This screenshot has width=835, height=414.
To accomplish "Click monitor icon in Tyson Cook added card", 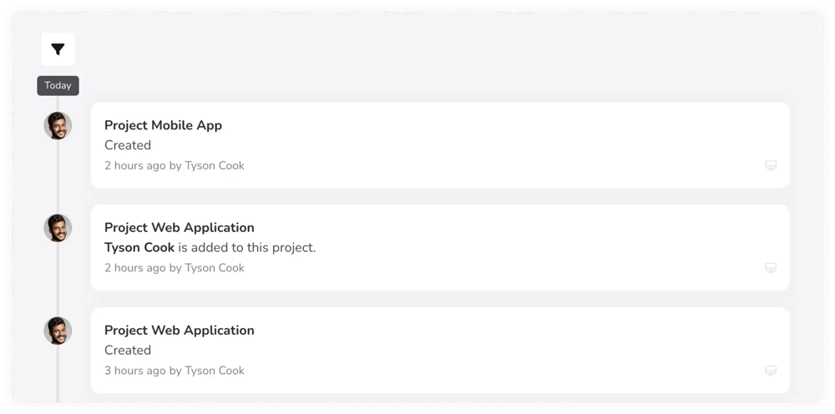I will click(x=771, y=268).
